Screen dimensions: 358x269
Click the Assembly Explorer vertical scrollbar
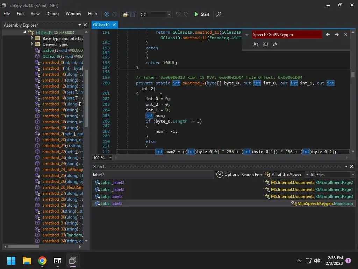pyautogui.click(x=86, y=98)
